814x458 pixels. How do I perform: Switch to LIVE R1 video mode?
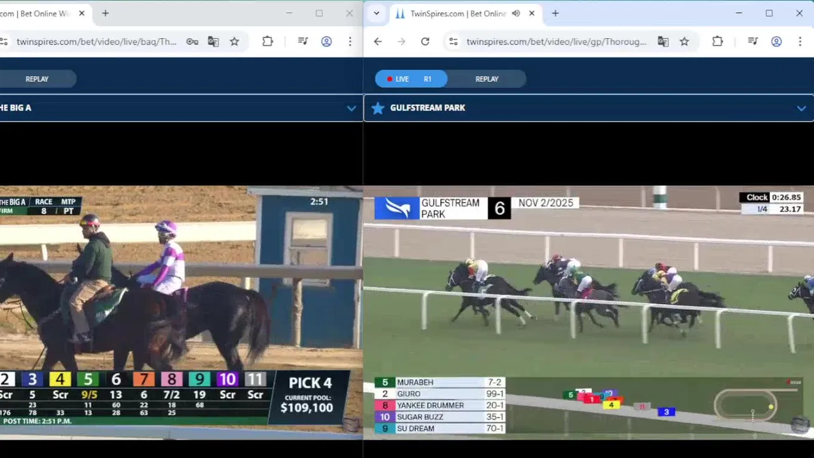411,79
